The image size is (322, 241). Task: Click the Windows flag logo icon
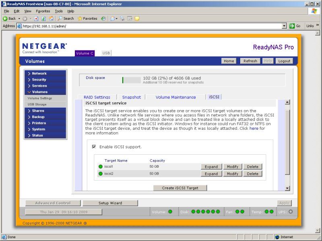(314, 11)
